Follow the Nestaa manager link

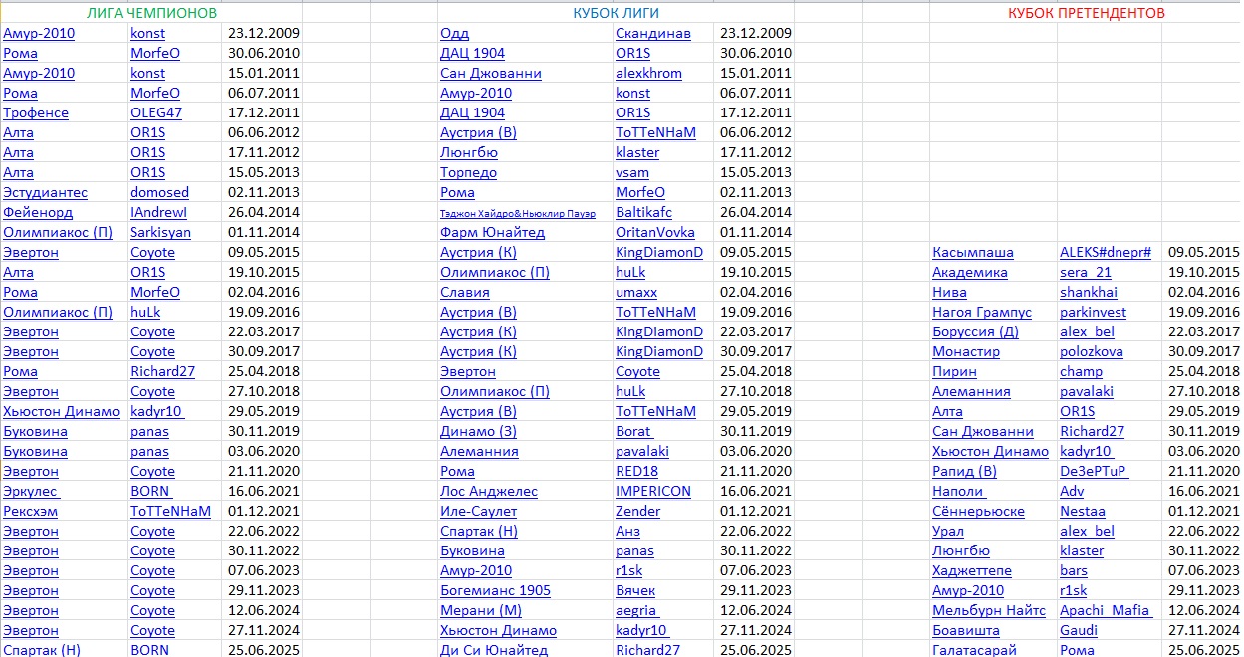[x=1083, y=511]
